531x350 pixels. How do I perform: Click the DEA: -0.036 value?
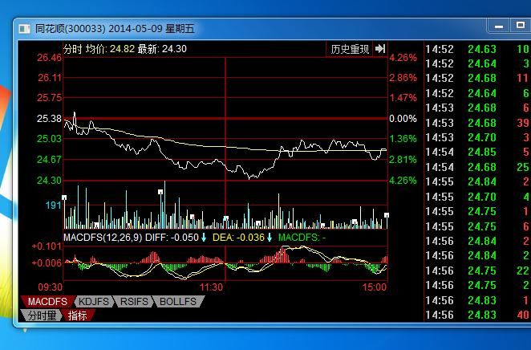point(238,238)
